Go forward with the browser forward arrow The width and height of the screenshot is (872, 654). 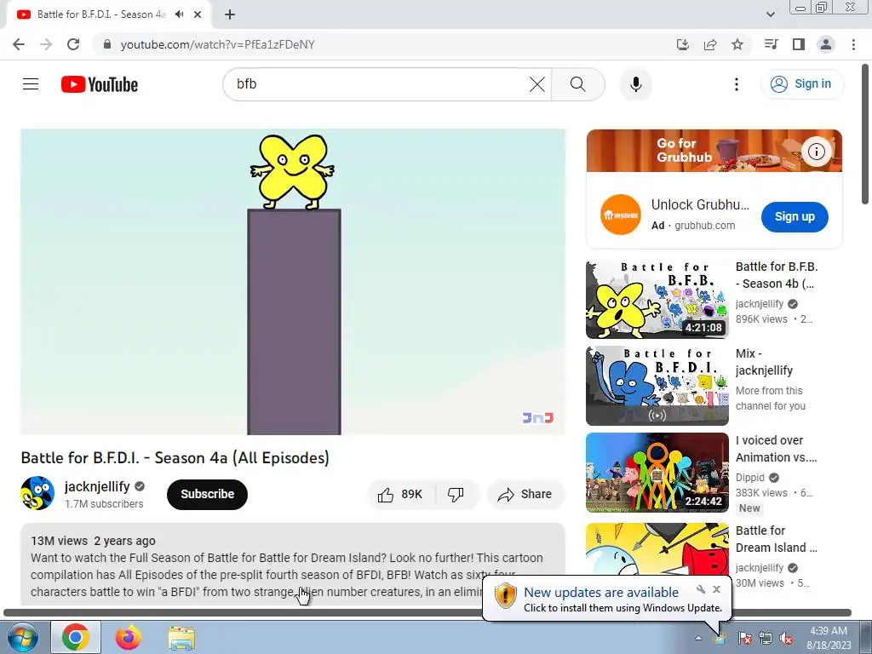[46, 44]
